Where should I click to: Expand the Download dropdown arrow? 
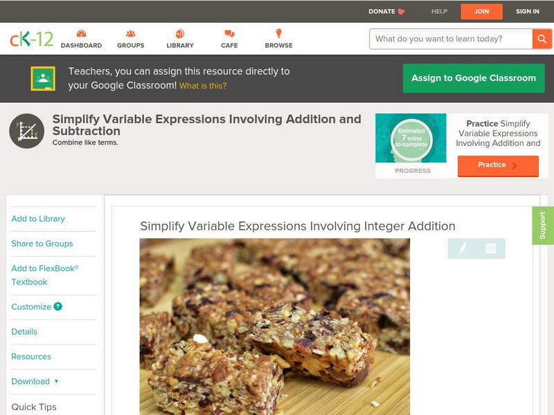pyautogui.click(x=56, y=381)
